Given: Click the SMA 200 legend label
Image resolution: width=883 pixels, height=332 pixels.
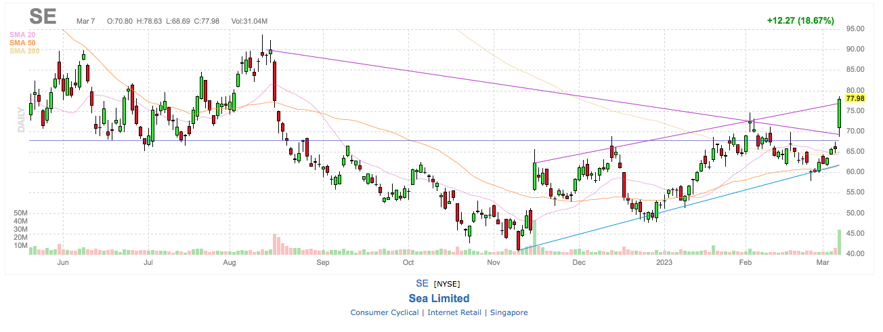Looking at the screenshot, I should point(24,51).
